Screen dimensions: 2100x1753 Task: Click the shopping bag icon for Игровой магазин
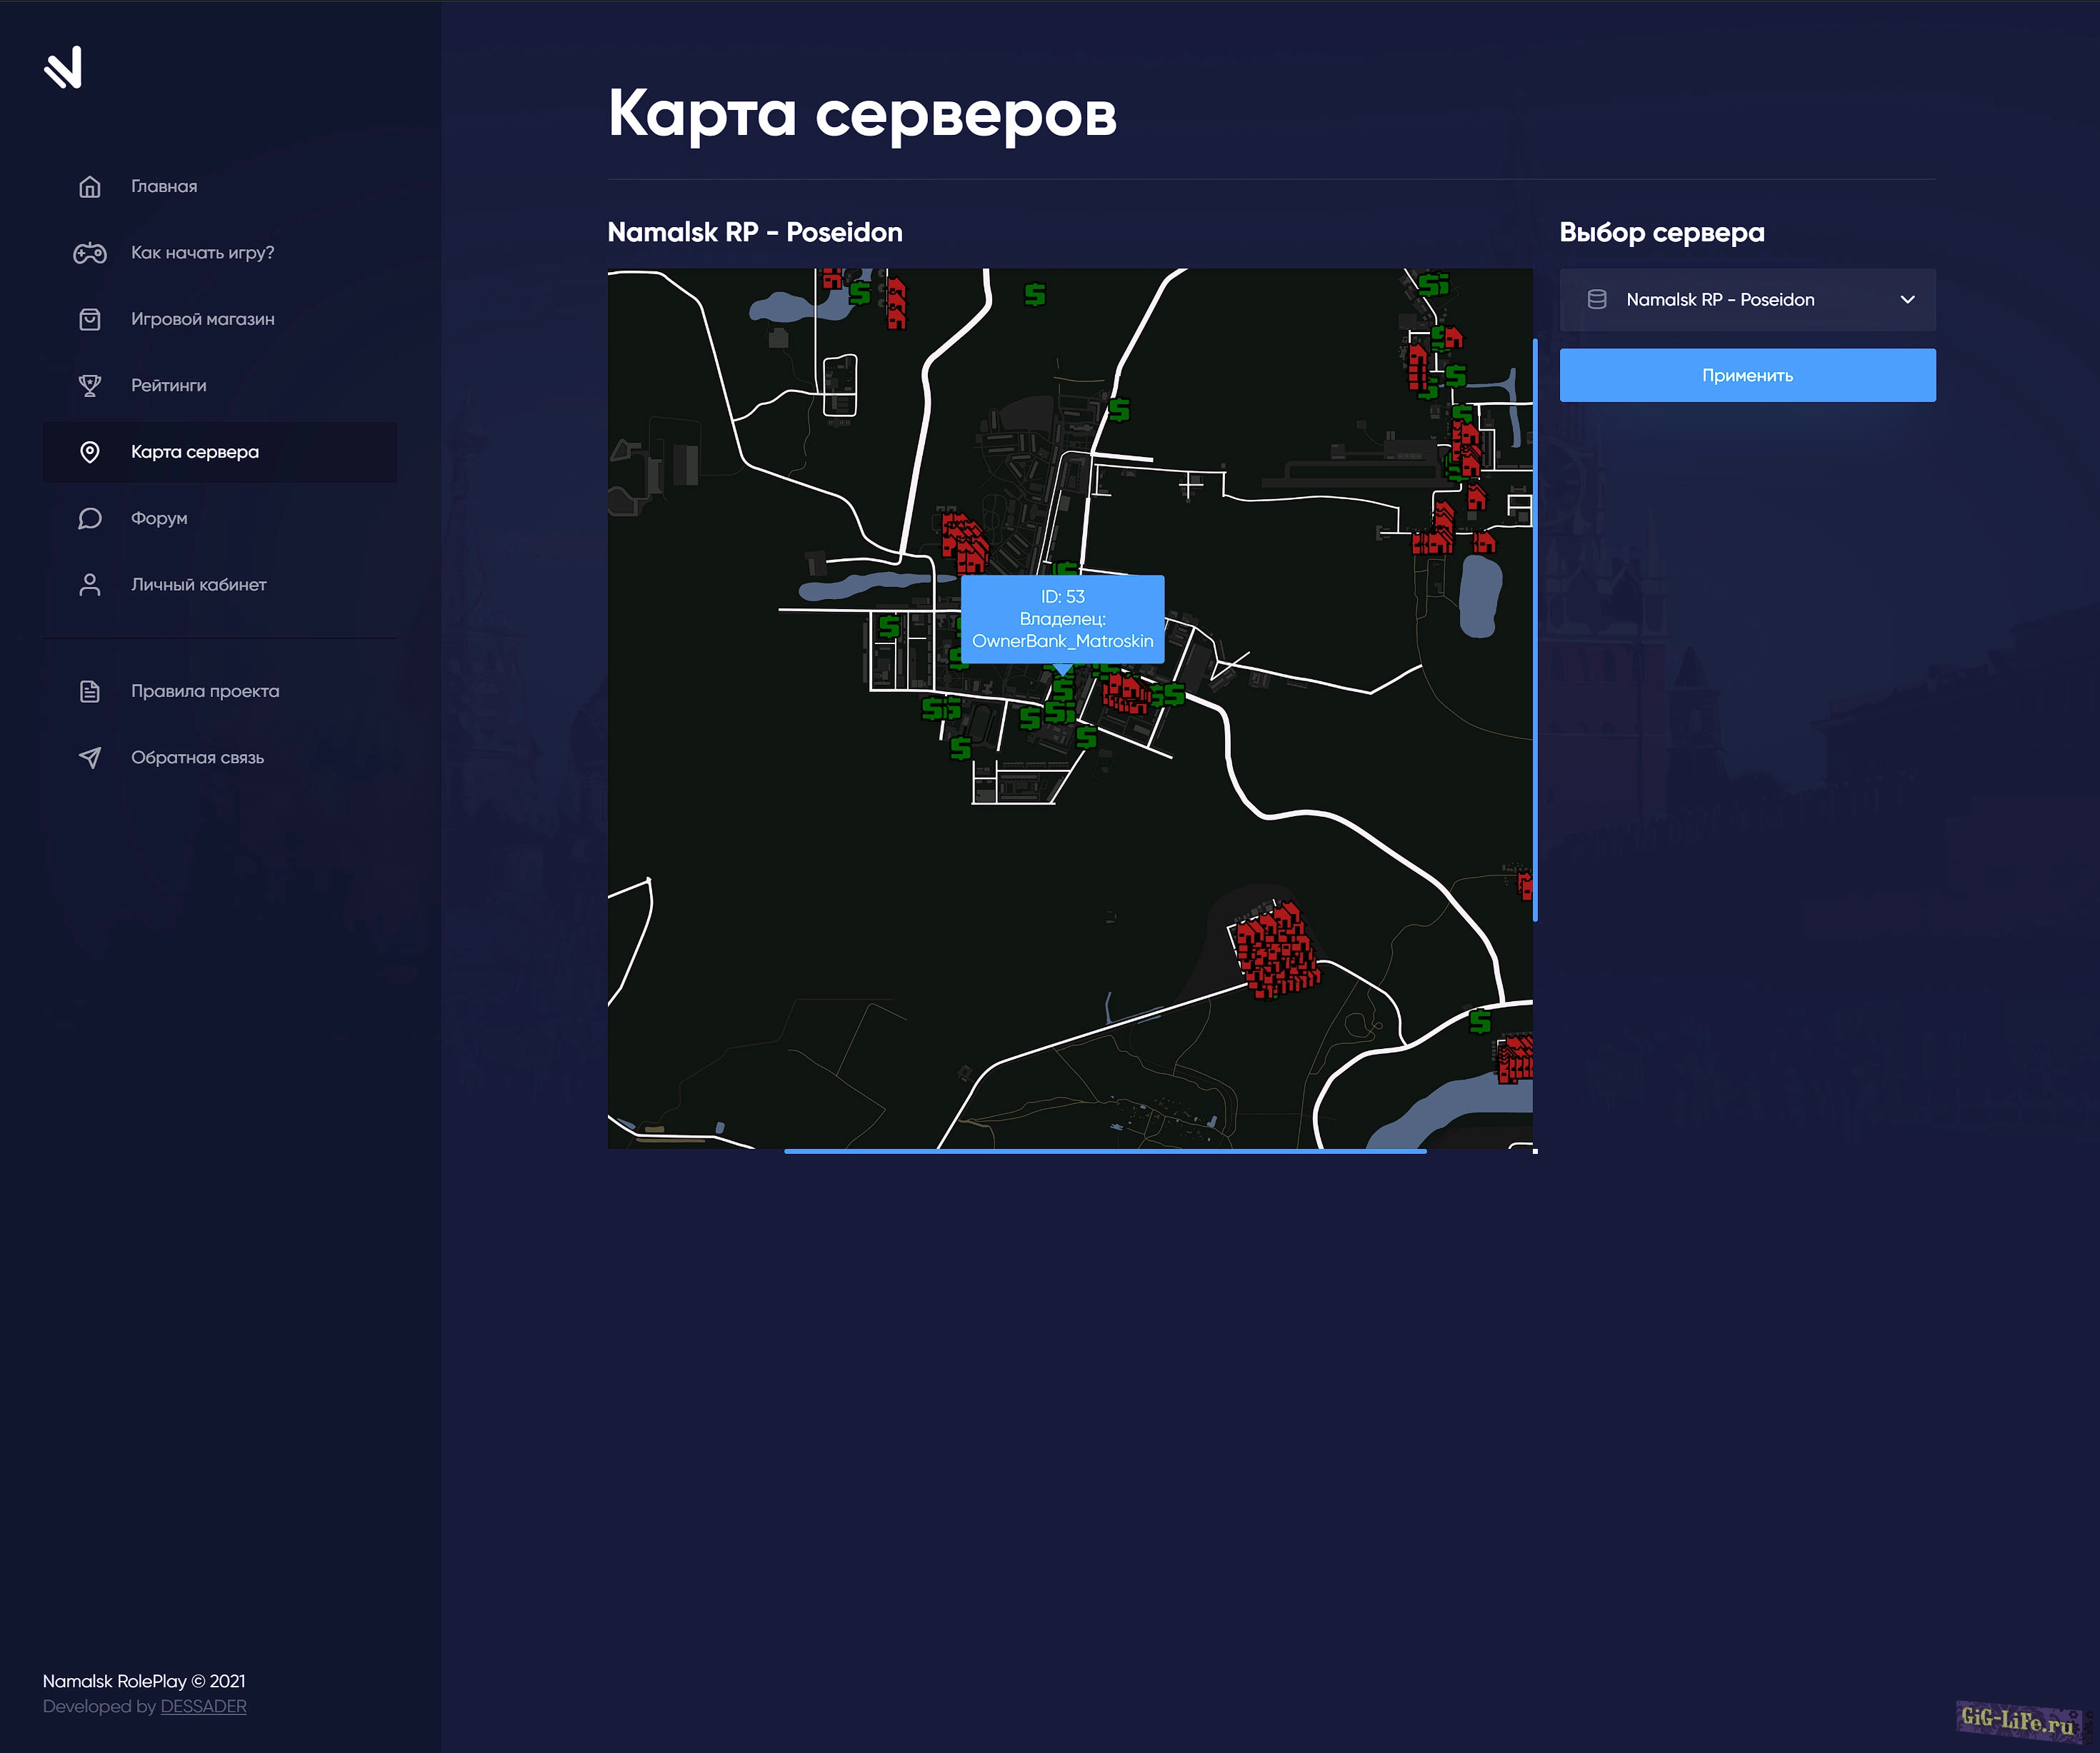pos(90,320)
